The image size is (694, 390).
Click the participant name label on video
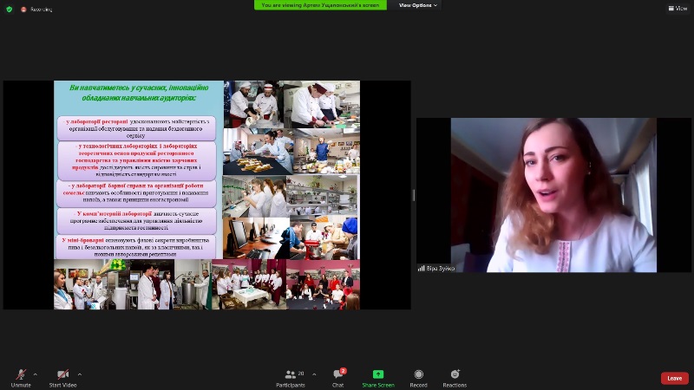(436, 269)
